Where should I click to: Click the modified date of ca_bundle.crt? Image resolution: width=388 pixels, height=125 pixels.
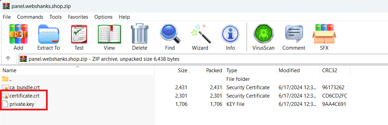(x=297, y=87)
